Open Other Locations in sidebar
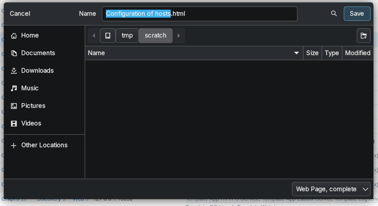Image resolution: width=378 pixels, height=206 pixels. (x=44, y=145)
